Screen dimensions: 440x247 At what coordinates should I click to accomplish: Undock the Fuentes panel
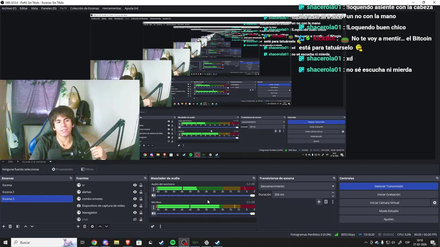tap(145, 178)
